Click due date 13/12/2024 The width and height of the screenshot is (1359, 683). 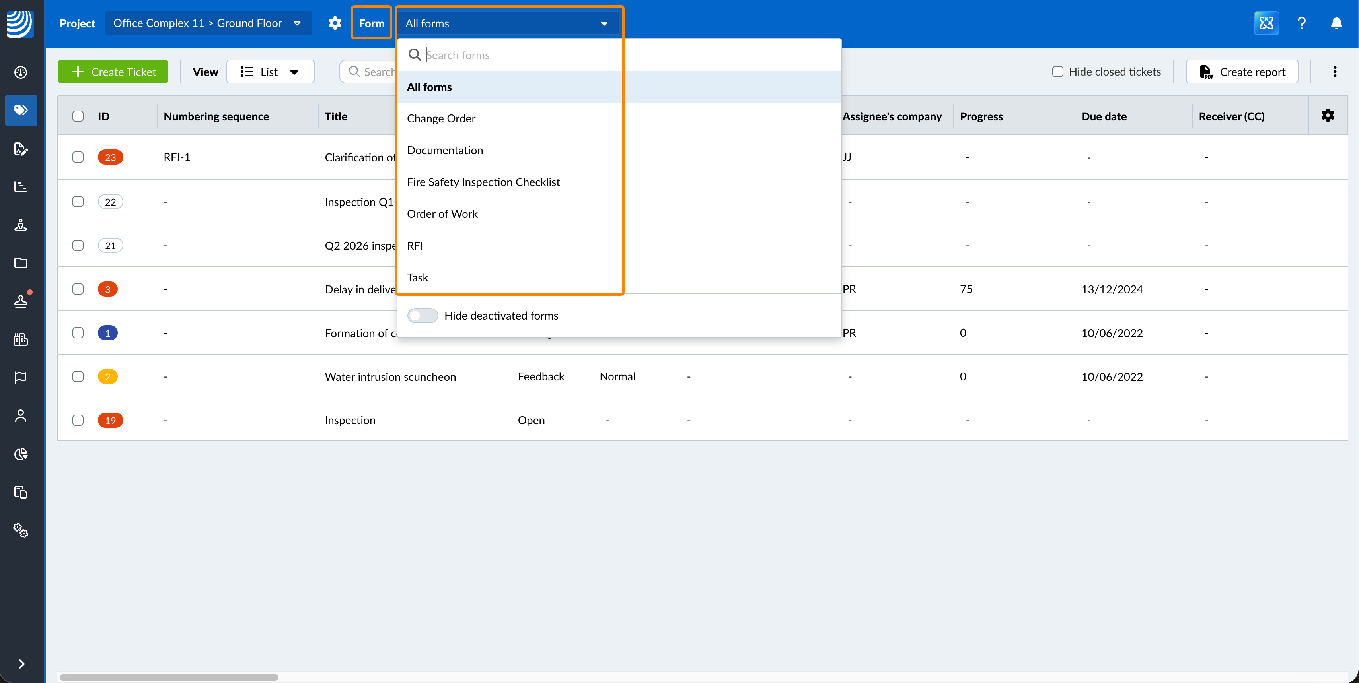1112,289
